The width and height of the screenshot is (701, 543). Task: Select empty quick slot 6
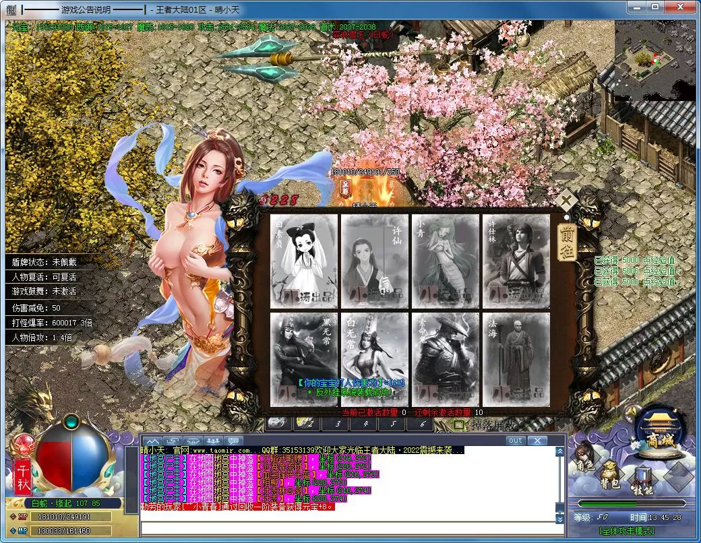pos(420,423)
